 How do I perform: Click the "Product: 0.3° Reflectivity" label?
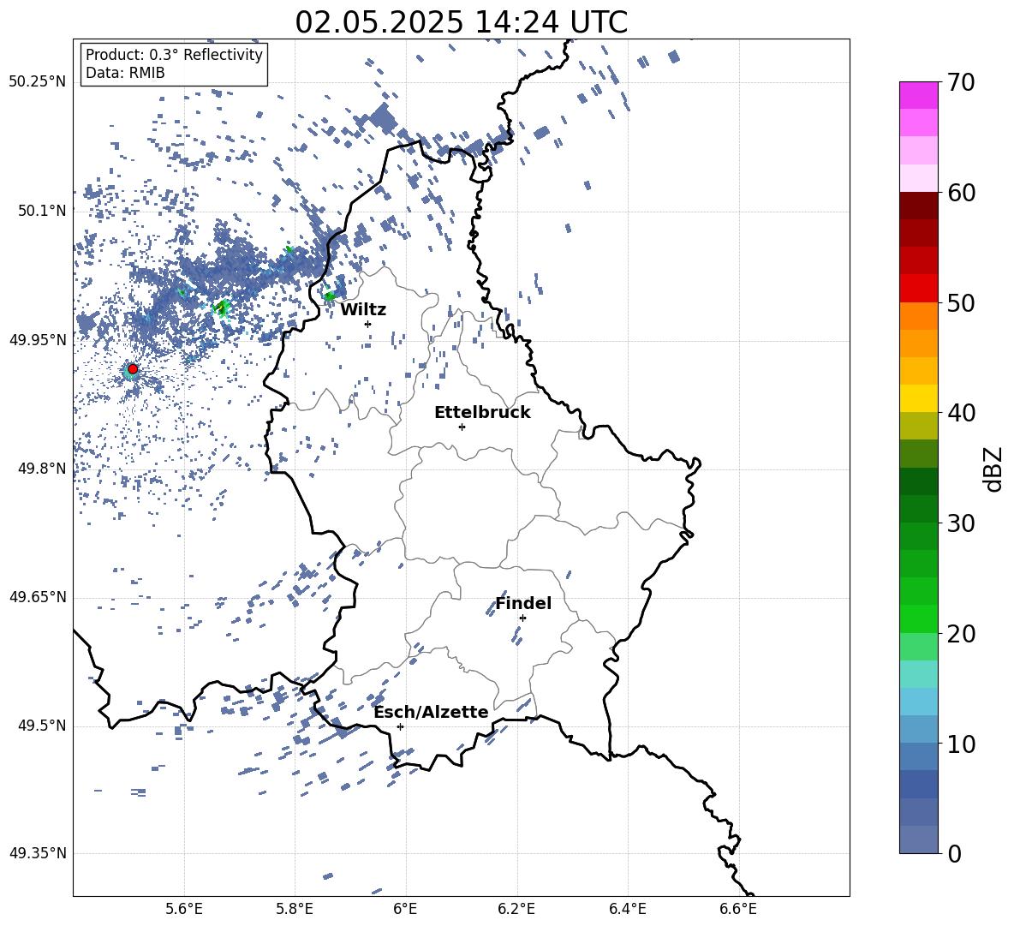[x=174, y=55]
